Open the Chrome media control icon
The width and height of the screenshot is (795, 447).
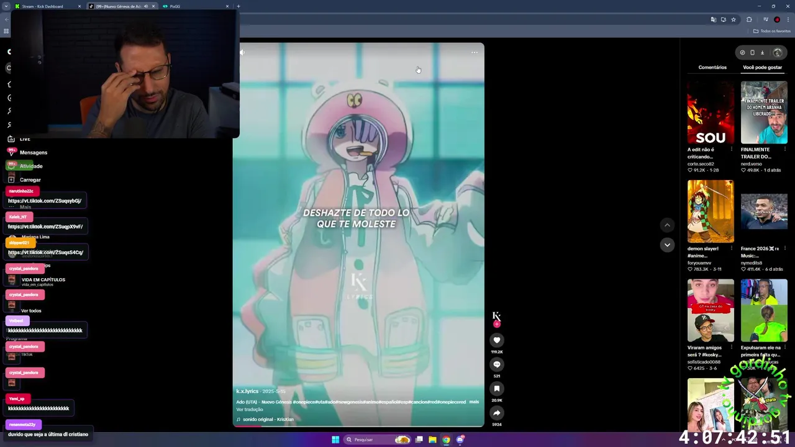(765, 19)
